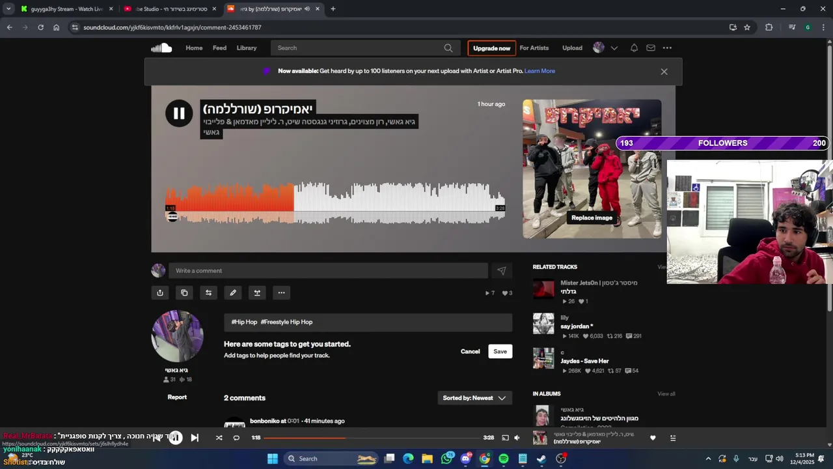Screen dimensions: 833x469
Task: Repost the track
Action: coord(208,292)
